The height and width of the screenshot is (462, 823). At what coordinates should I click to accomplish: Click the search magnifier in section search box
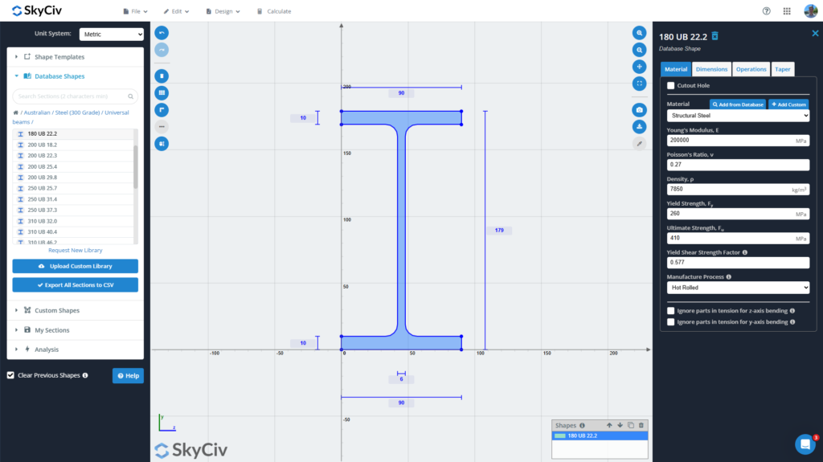pos(131,96)
